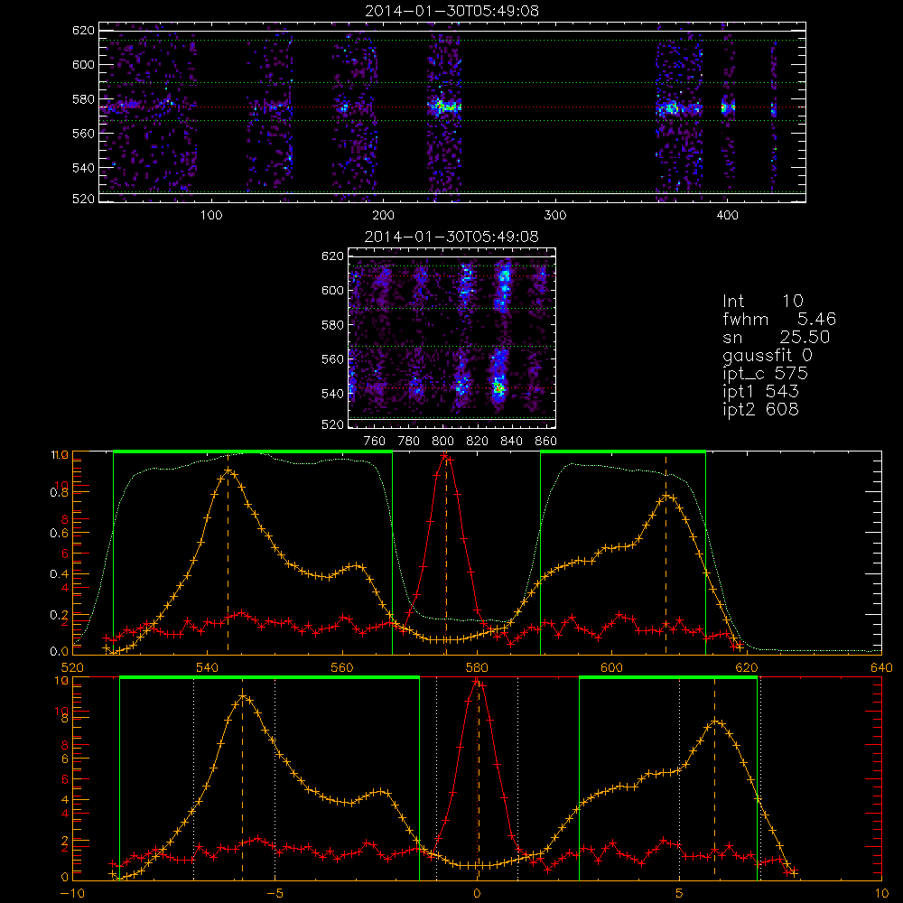Click the red peak top in the bottom plot

(476, 681)
